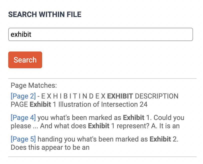This screenshot has height=164, width=203.
Task: Go to the [Page 4] result link
Action: tap(23, 117)
